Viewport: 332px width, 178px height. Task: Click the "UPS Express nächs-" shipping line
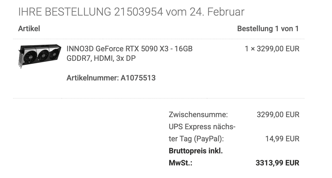(x=202, y=127)
